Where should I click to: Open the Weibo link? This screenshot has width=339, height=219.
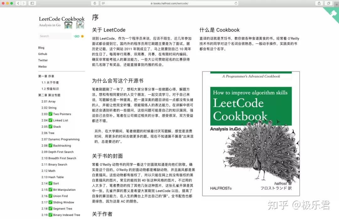(x=42, y=66)
